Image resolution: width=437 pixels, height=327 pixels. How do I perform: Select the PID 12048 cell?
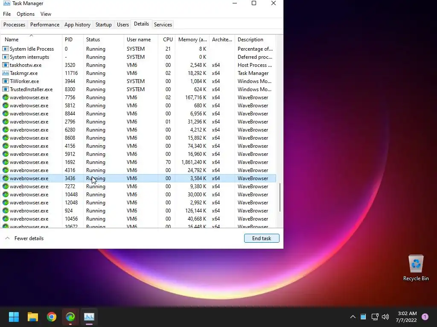click(x=71, y=202)
